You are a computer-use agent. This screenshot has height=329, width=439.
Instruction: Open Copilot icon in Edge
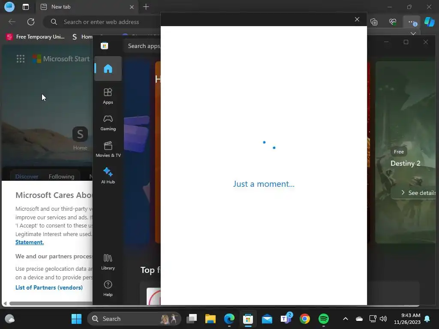coord(430,22)
